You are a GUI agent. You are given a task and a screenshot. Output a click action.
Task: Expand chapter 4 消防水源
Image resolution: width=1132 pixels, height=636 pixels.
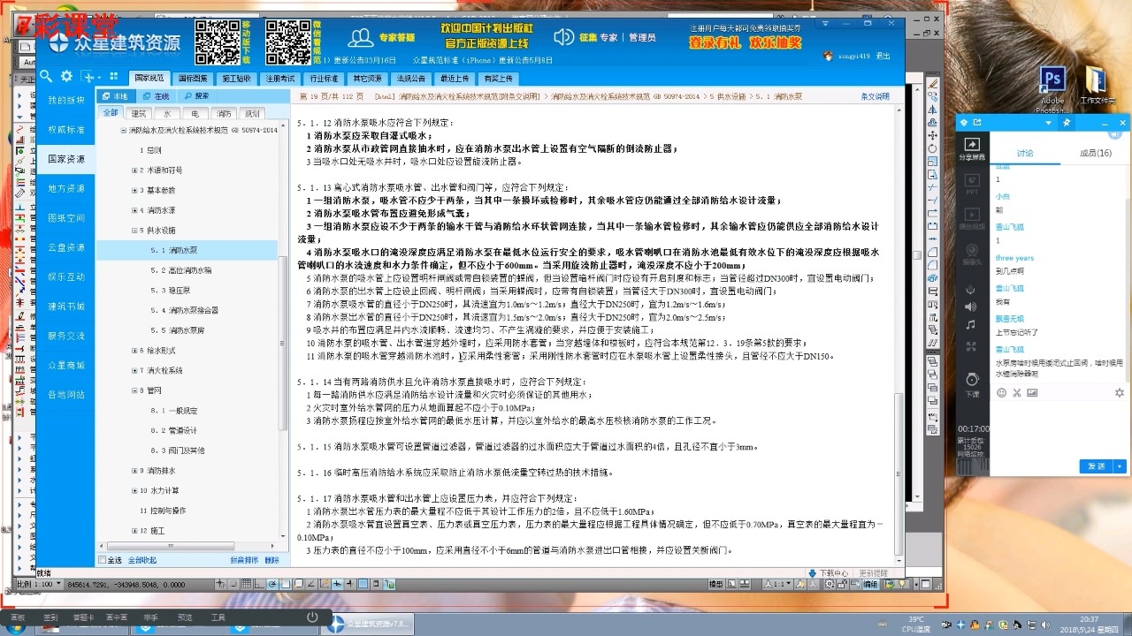[134, 210]
